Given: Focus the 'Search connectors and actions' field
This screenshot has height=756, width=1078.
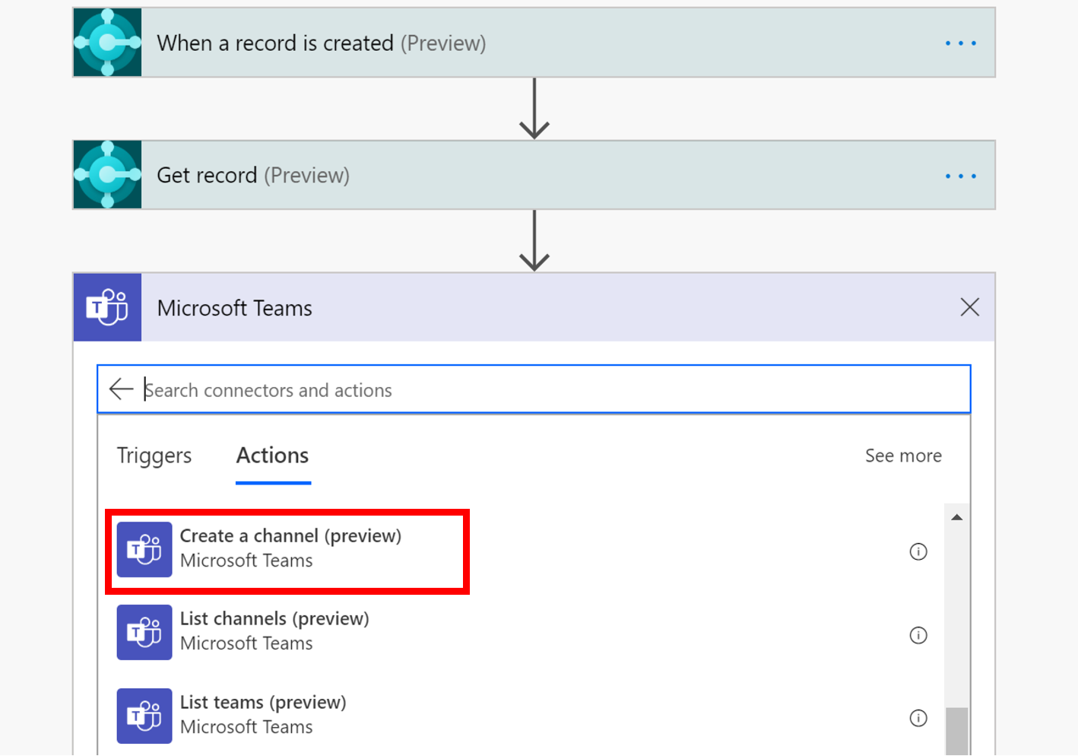Looking at the screenshot, I should [x=534, y=389].
